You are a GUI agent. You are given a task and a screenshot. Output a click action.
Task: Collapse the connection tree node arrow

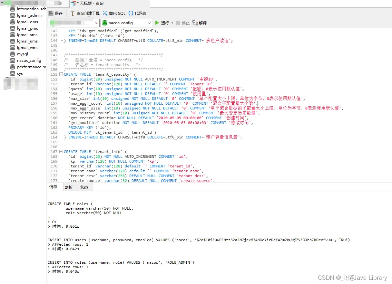tap(2, 3)
